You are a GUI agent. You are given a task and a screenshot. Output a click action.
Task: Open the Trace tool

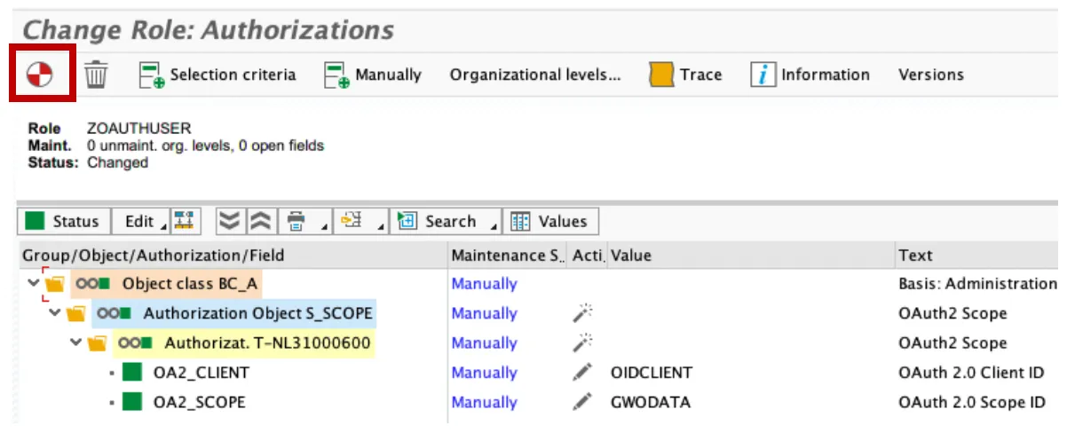coord(685,75)
